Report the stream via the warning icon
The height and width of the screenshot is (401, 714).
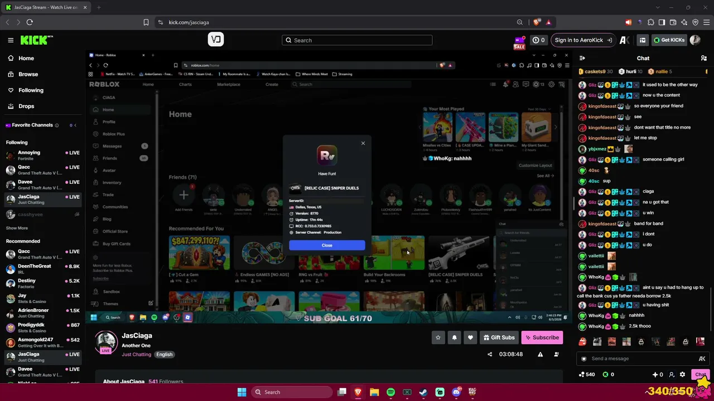coord(540,354)
